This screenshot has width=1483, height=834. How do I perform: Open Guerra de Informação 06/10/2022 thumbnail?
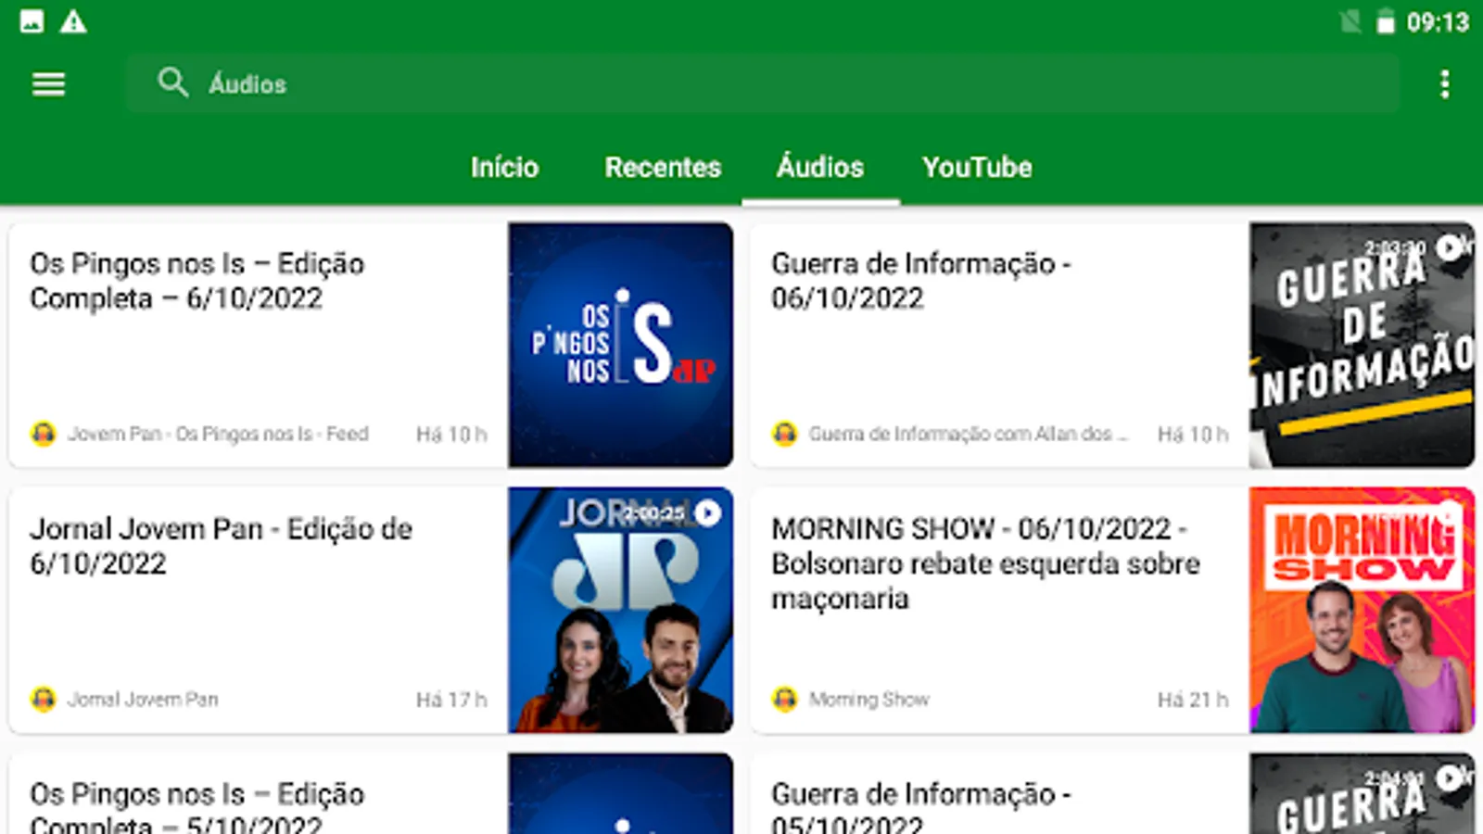tap(1362, 345)
